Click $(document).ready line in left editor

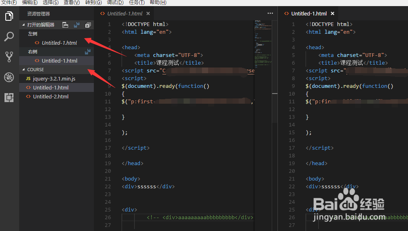(165, 86)
